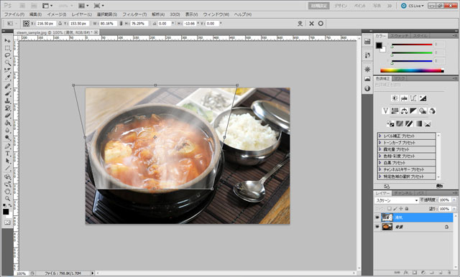The image size is (460, 277).
Task: Select the History Brush tool
Action: [8, 108]
